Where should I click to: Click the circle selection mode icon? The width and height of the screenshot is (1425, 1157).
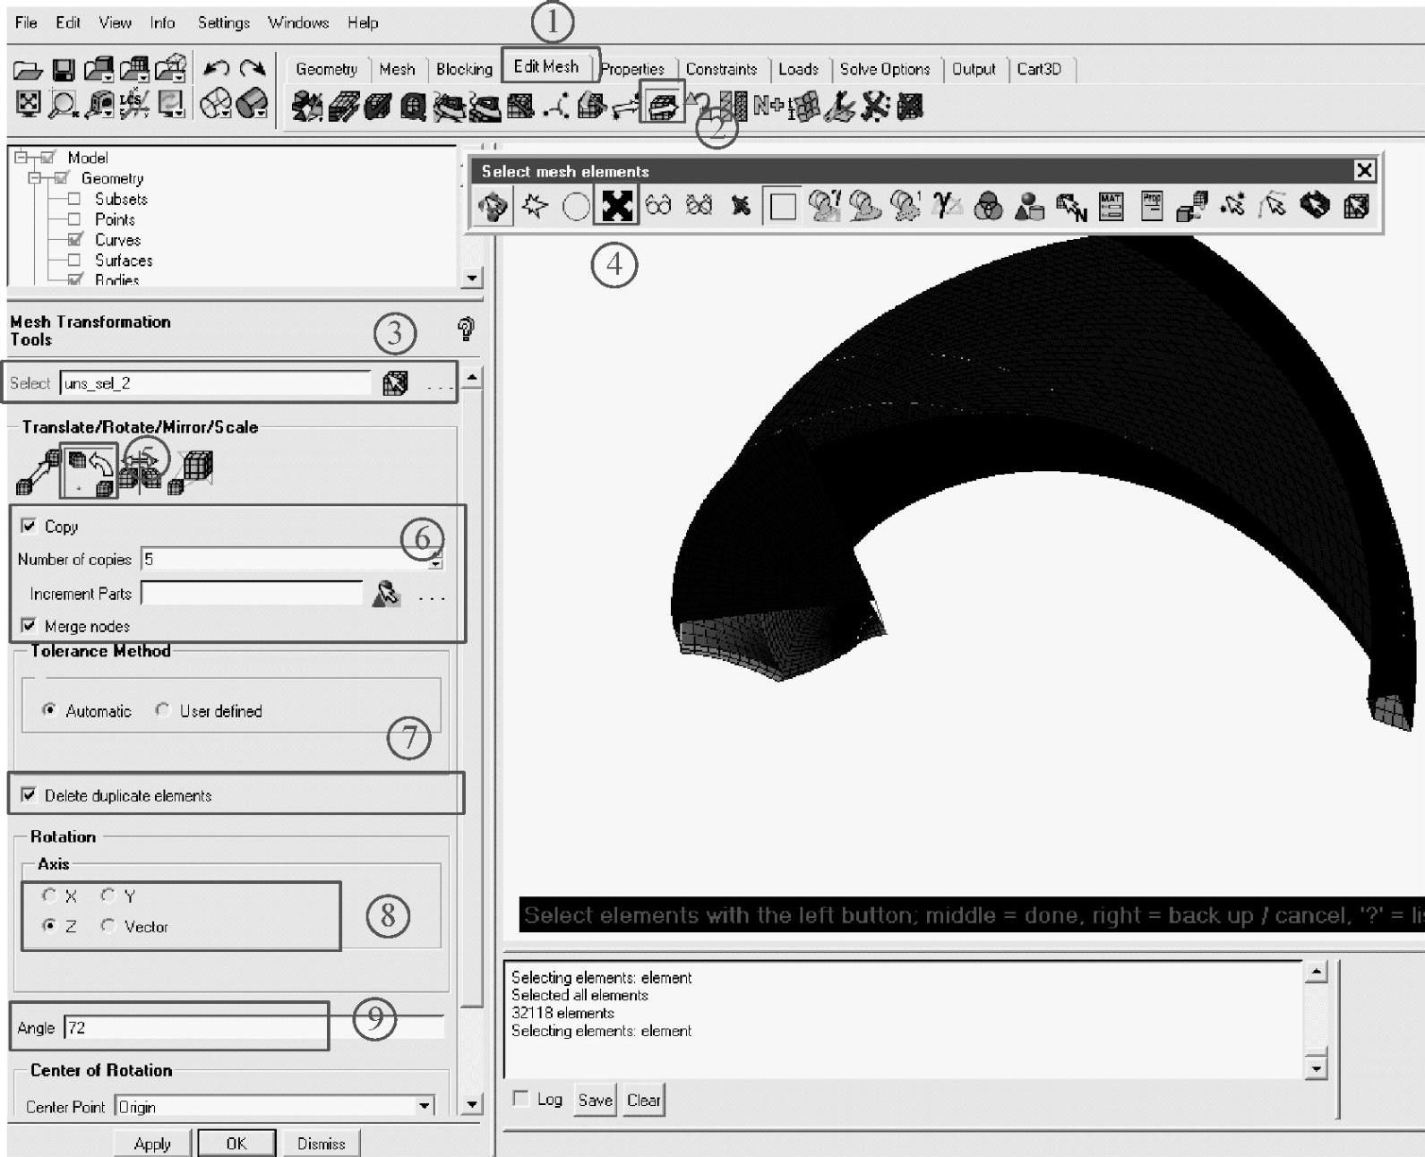point(576,207)
